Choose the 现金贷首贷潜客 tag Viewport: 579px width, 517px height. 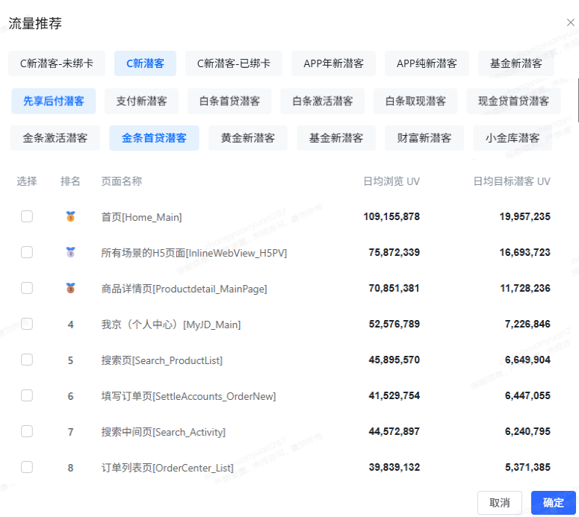[x=513, y=101]
